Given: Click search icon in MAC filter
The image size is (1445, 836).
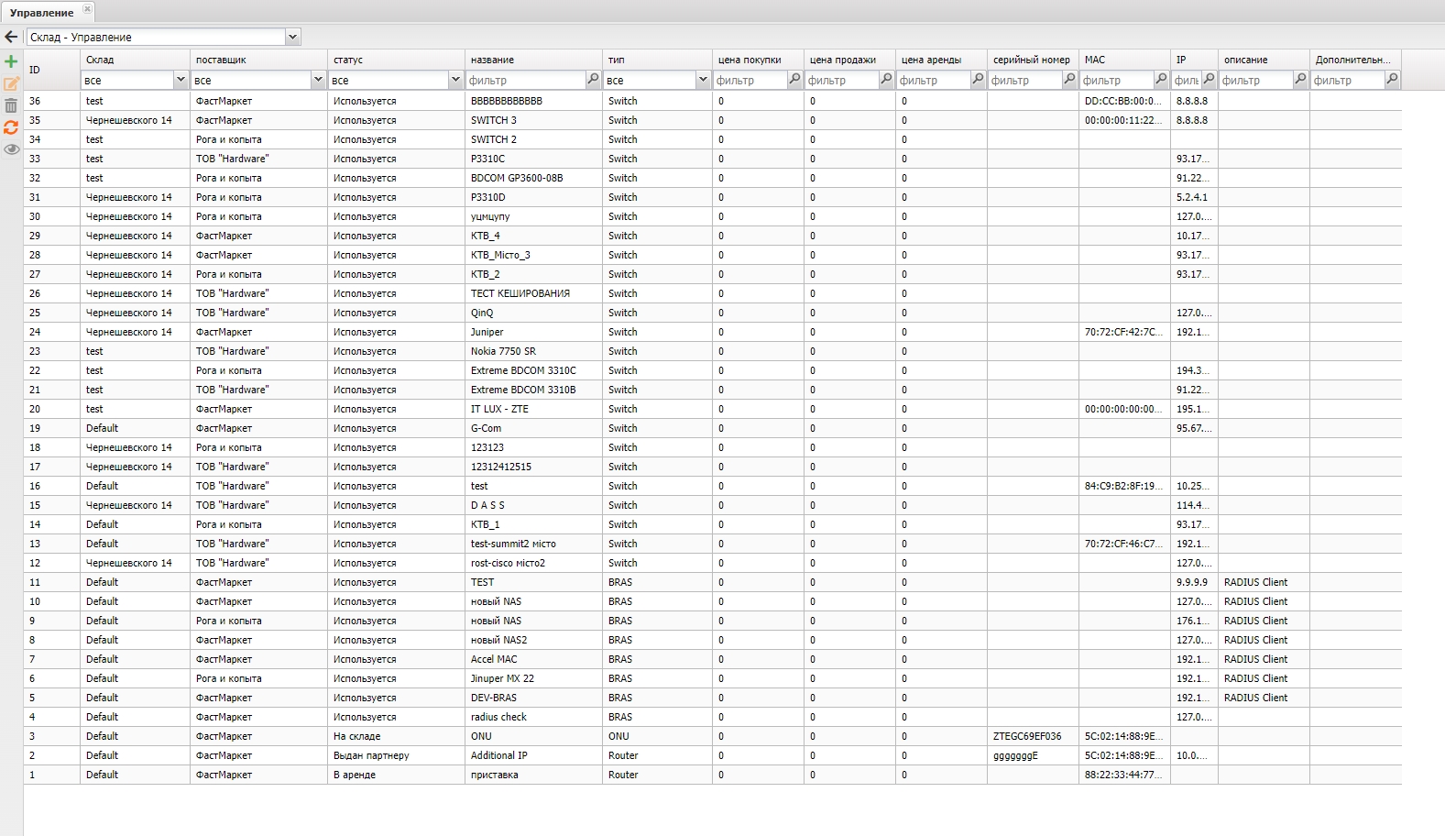Looking at the screenshot, I should [1161, 80].
